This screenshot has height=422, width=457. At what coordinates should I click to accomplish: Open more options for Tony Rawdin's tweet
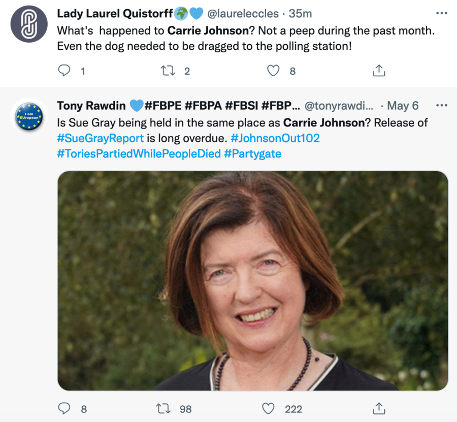[x=442, y=106]
